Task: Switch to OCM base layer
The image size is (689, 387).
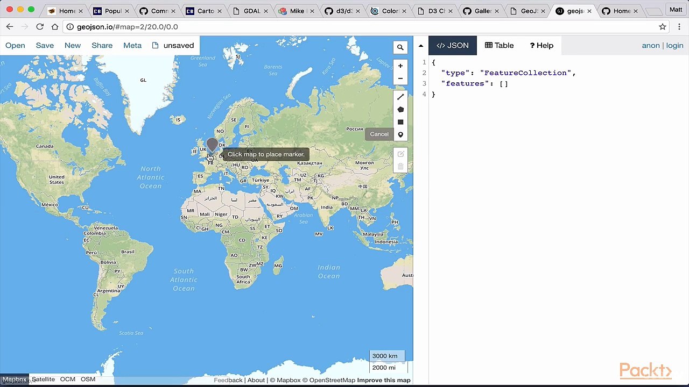Action: [x=68, y=379]
